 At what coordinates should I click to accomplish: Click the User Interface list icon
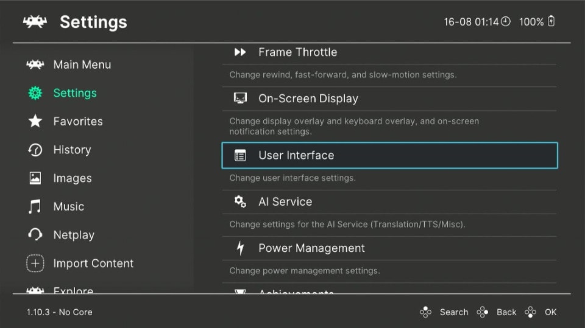[240, 155]
